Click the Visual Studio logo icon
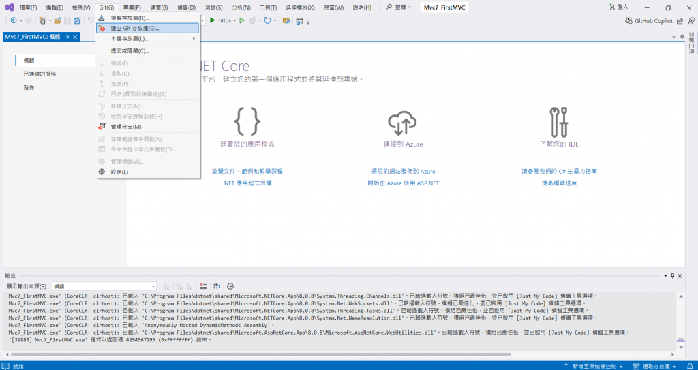Viewport: 698px width, 370px height. coord(10,7)
